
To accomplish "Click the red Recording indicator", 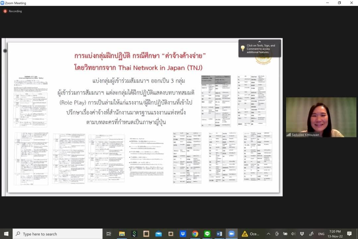I will coord(13,11).
